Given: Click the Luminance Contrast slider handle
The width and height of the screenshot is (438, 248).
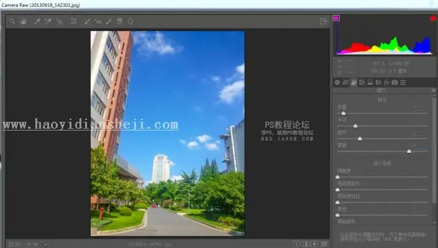Looking at the screenshot, I should tap(337, 202).
